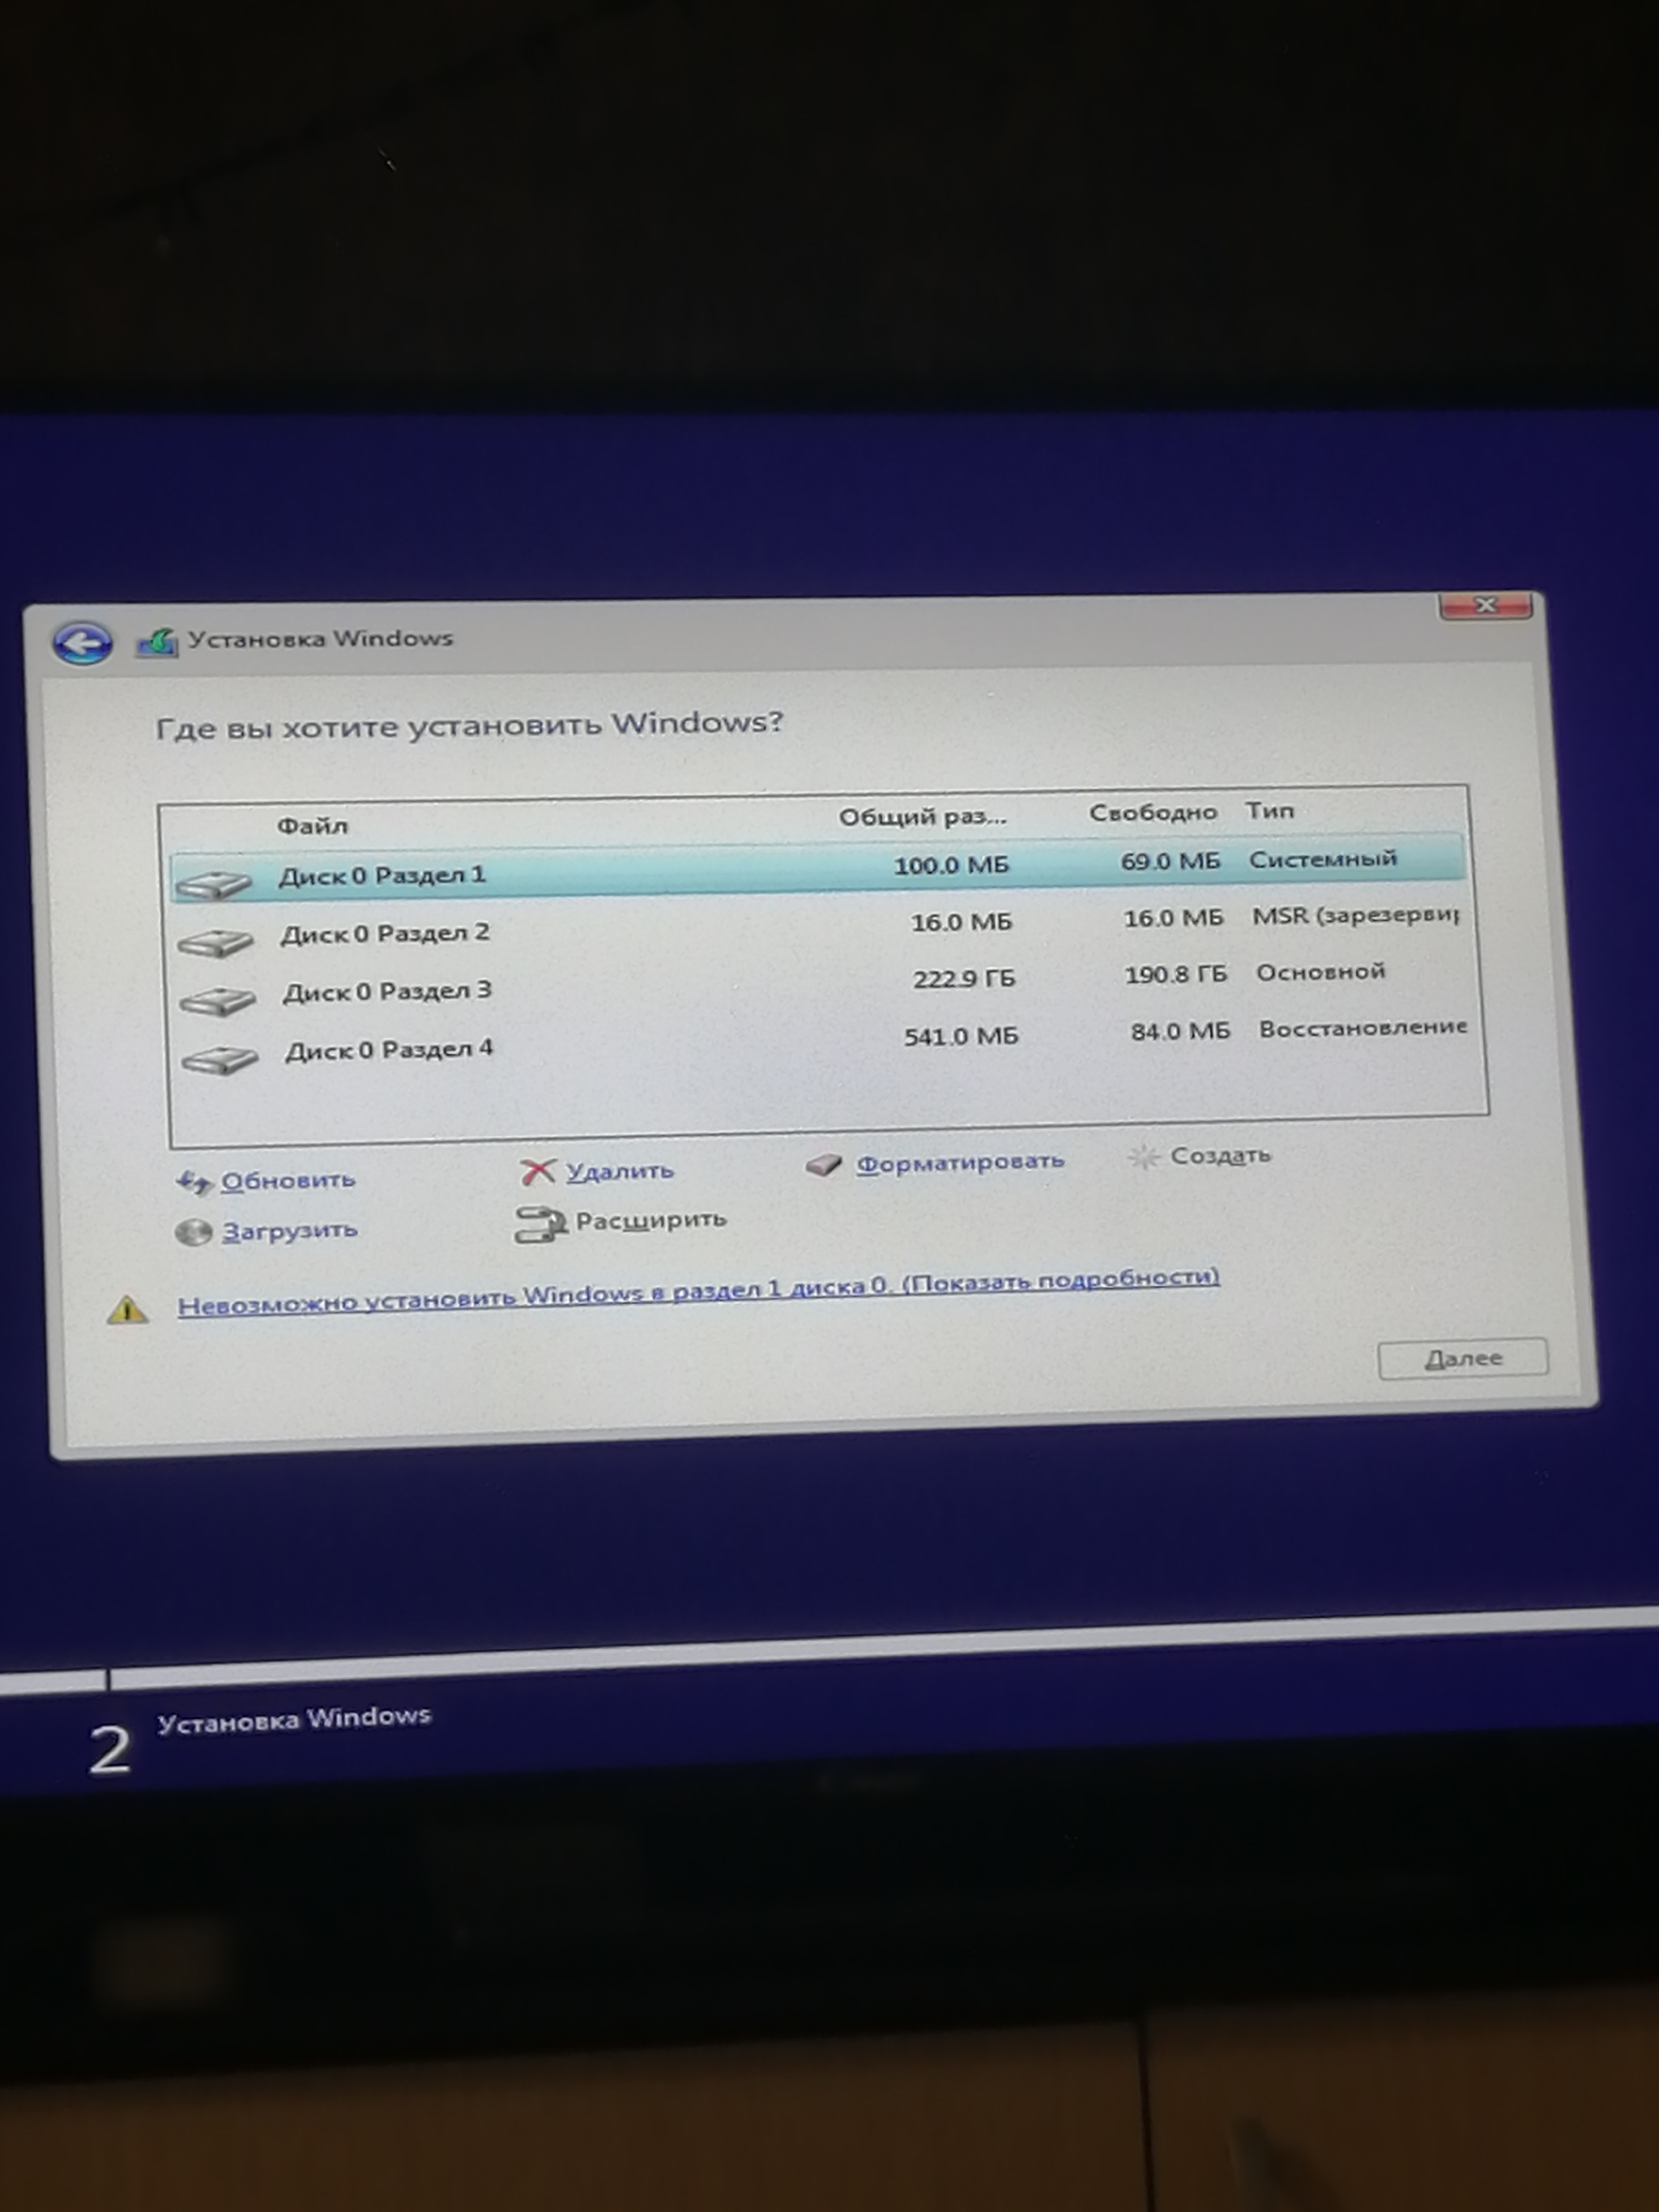This screenshot has height=2212, width=1659.
Task: Click the Windows Setup title icon
Action: coord(157,642)
